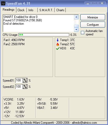Click the -5V -5.30V voltage reading
Screen dimensions: 108x125
(x=47, y=100)
